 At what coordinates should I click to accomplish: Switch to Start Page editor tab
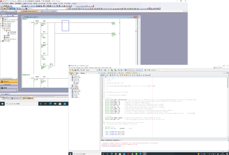(103, 73)
